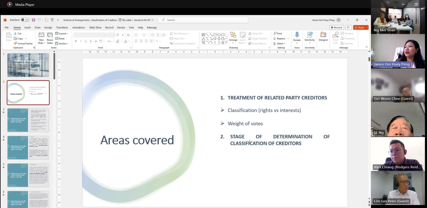Viewport: 427px width, 208px height.
Task: Switch to the Insert tab
Action: tap(28, 27)
